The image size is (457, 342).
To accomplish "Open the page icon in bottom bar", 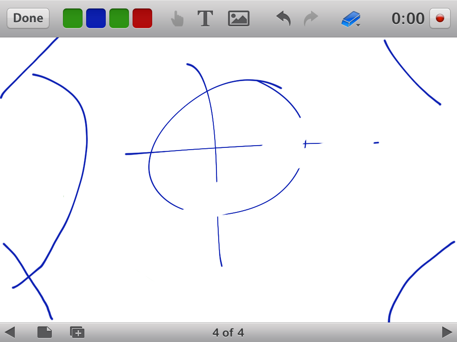I will 45,332.
